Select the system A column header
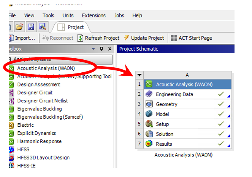 click(187, 75)
